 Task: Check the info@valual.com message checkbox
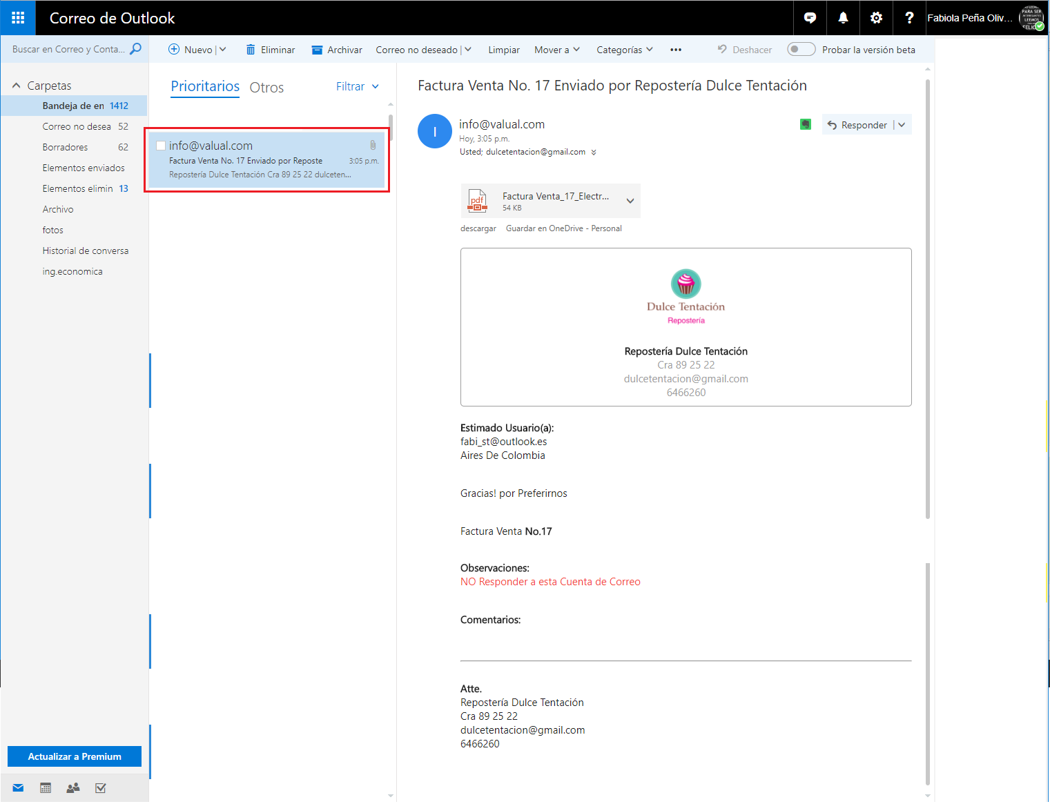[x=161, y=146]
